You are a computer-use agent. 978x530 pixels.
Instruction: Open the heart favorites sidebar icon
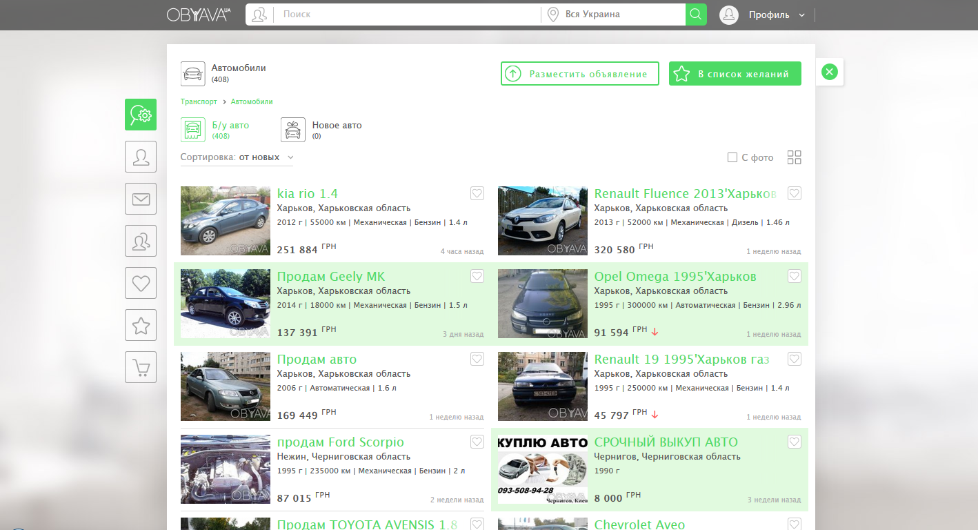pos(141,283)
